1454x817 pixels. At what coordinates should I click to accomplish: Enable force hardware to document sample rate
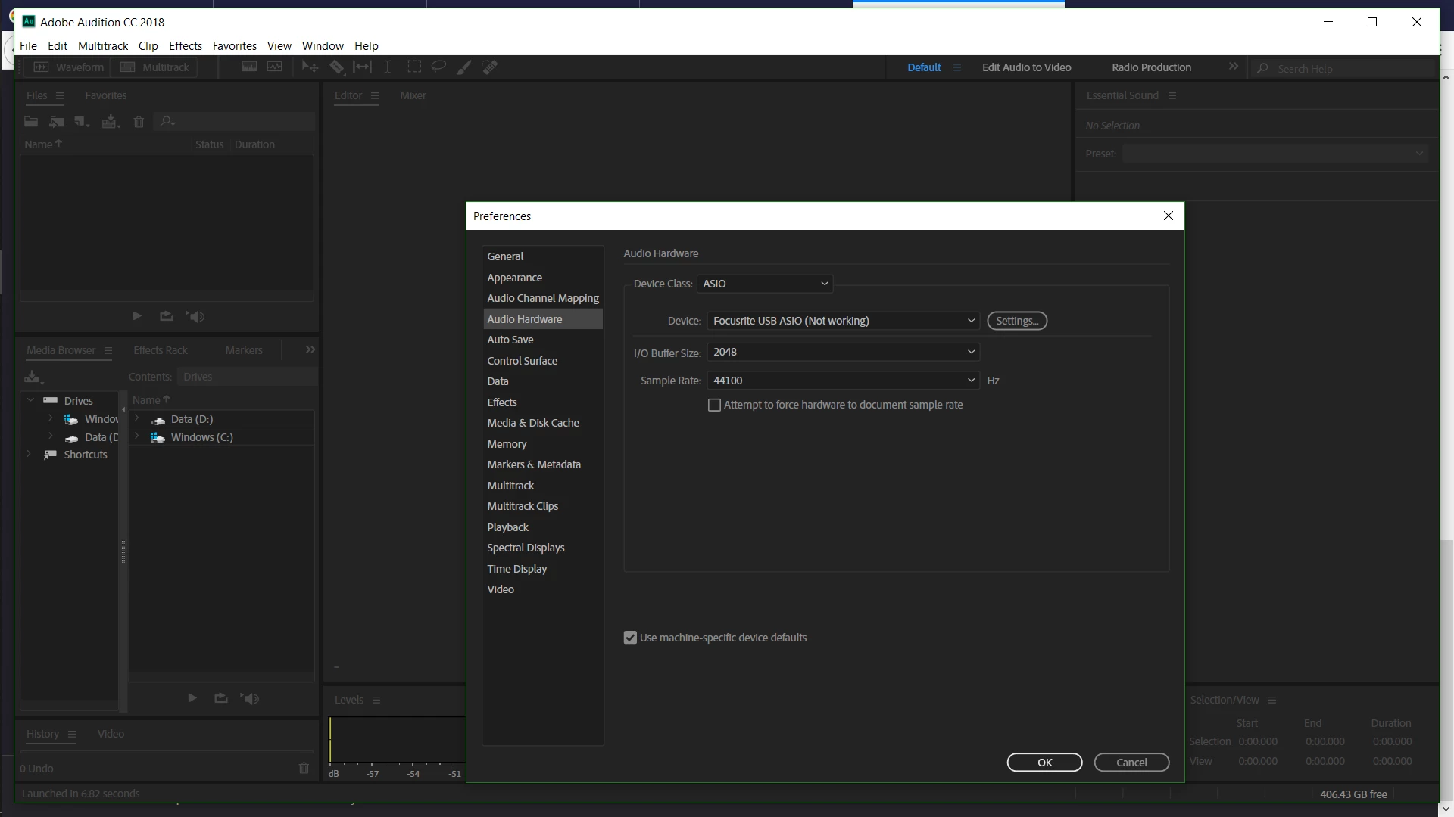(x=714, y=405)
